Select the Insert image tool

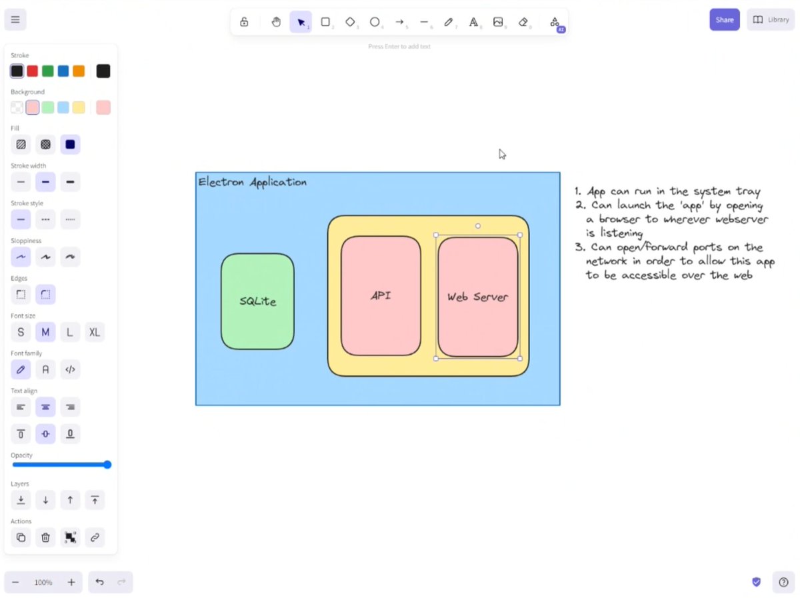pyautogui.click(x=498, y=22)
